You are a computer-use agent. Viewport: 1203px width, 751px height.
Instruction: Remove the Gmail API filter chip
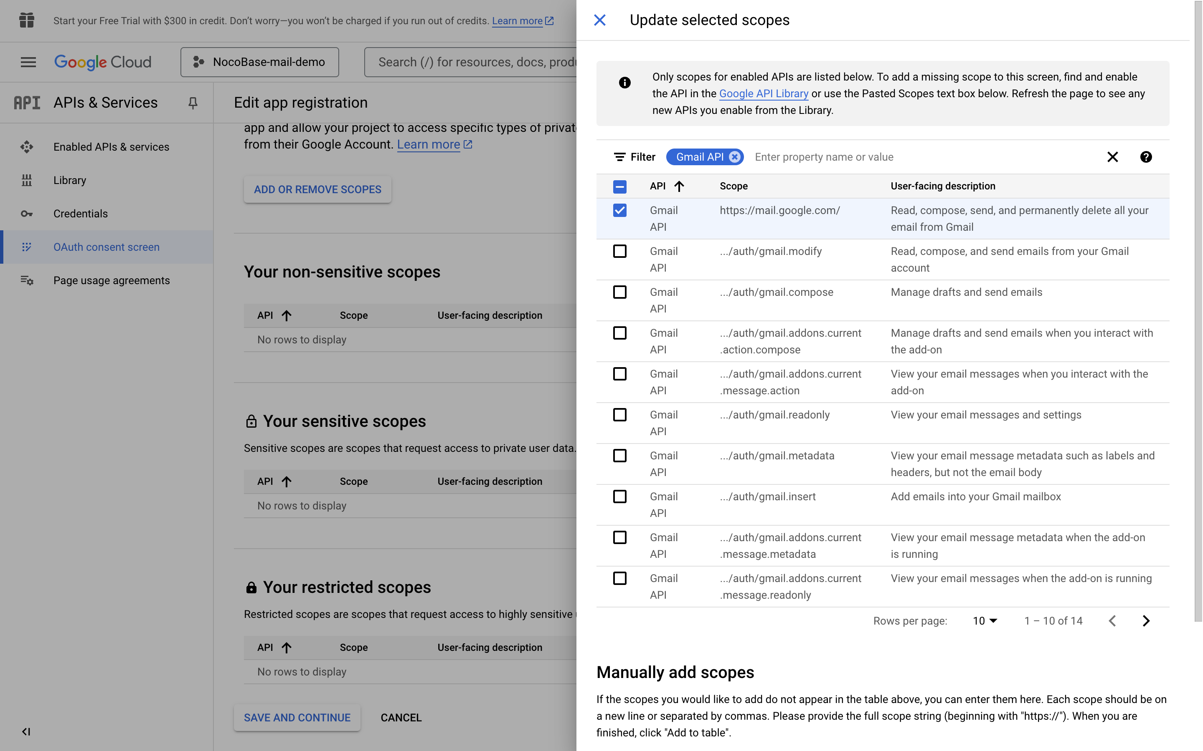[734, 157]
